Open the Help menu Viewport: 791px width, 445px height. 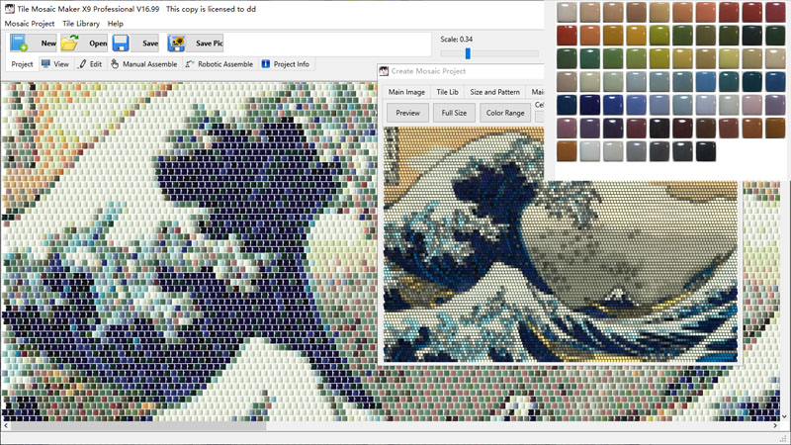(x=115, y=24)
